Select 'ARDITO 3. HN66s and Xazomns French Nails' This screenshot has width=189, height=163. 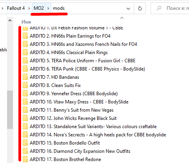click(x=83, y=44)
